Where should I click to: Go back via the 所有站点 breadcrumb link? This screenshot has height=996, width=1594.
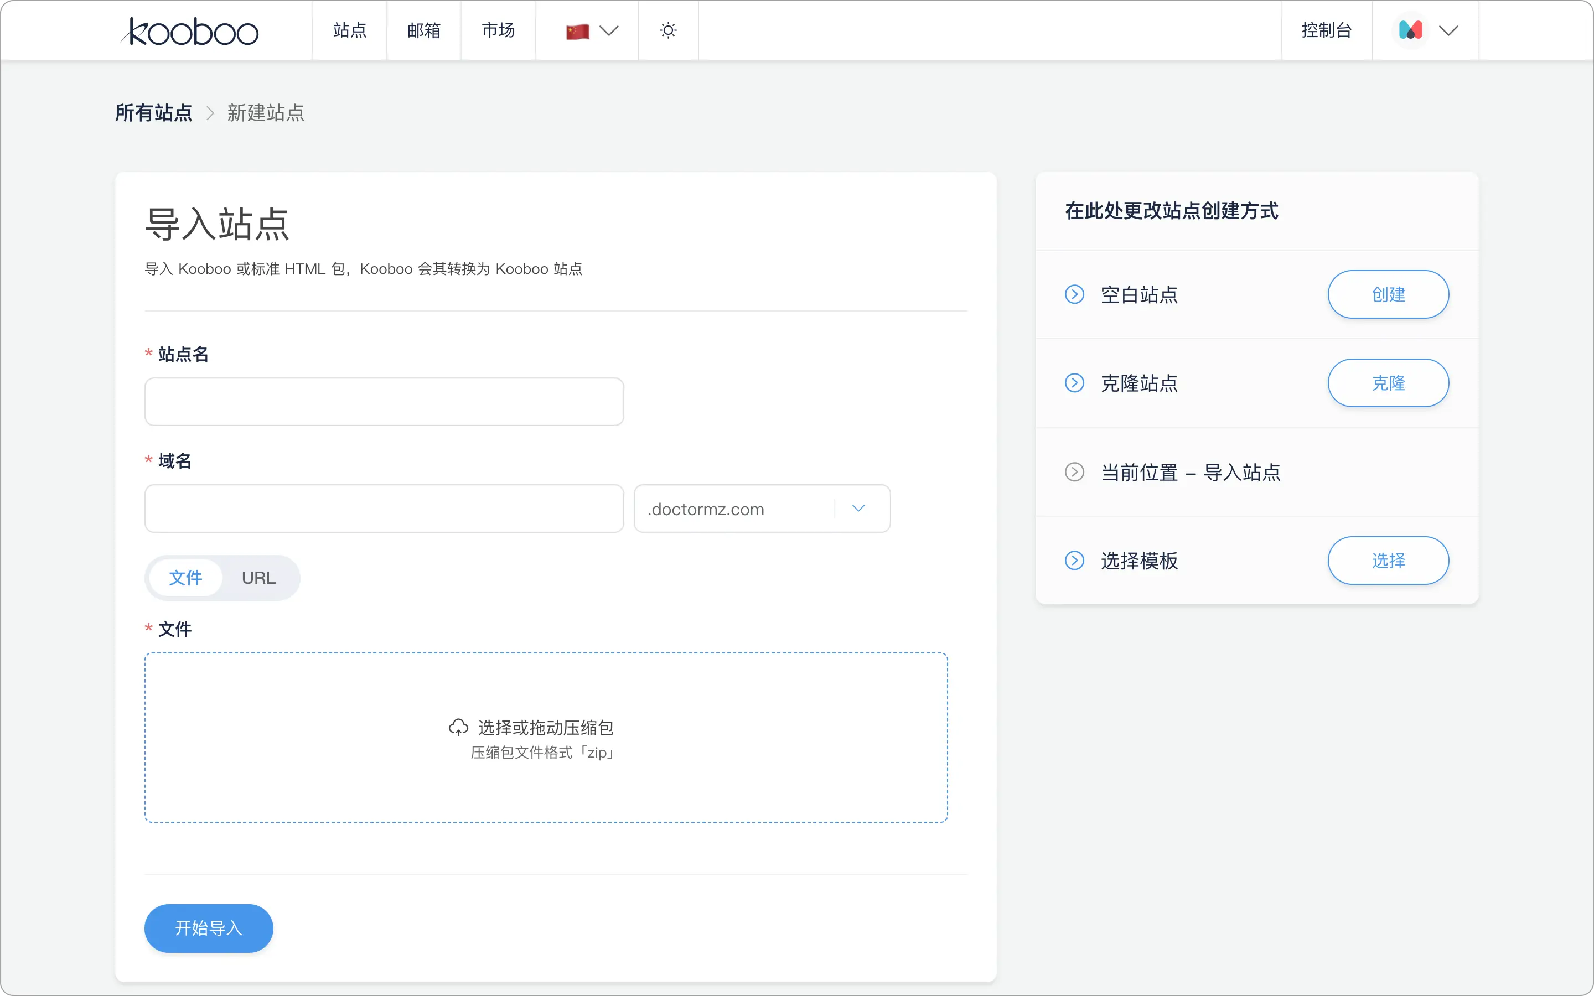(x=152, y=113)
